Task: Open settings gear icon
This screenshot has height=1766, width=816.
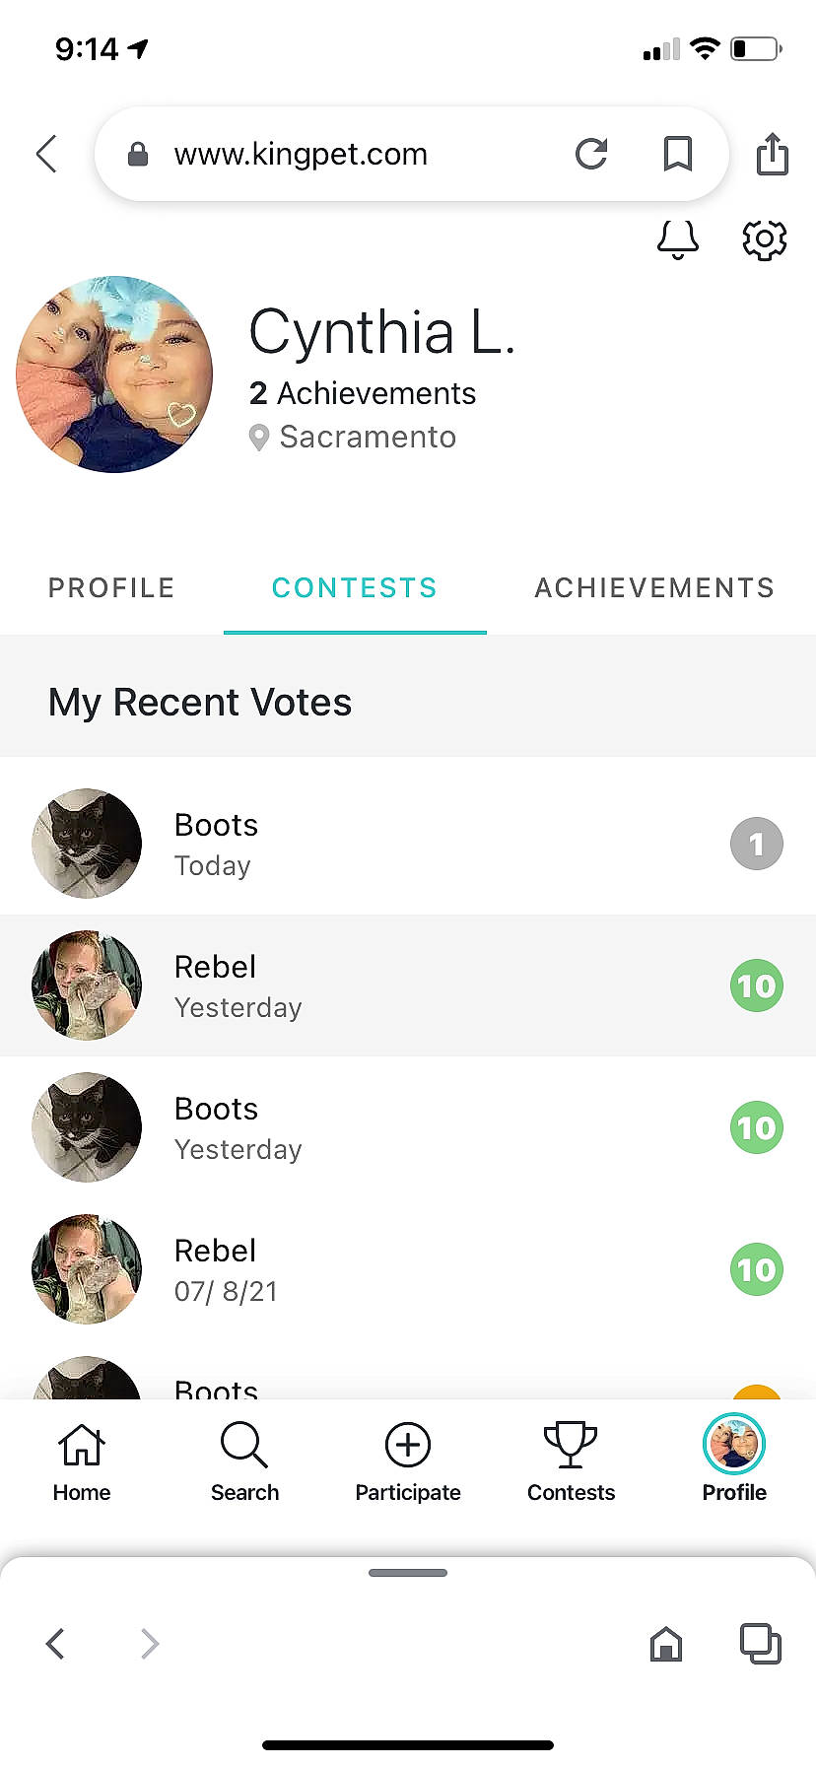Action: click(764, 239)
